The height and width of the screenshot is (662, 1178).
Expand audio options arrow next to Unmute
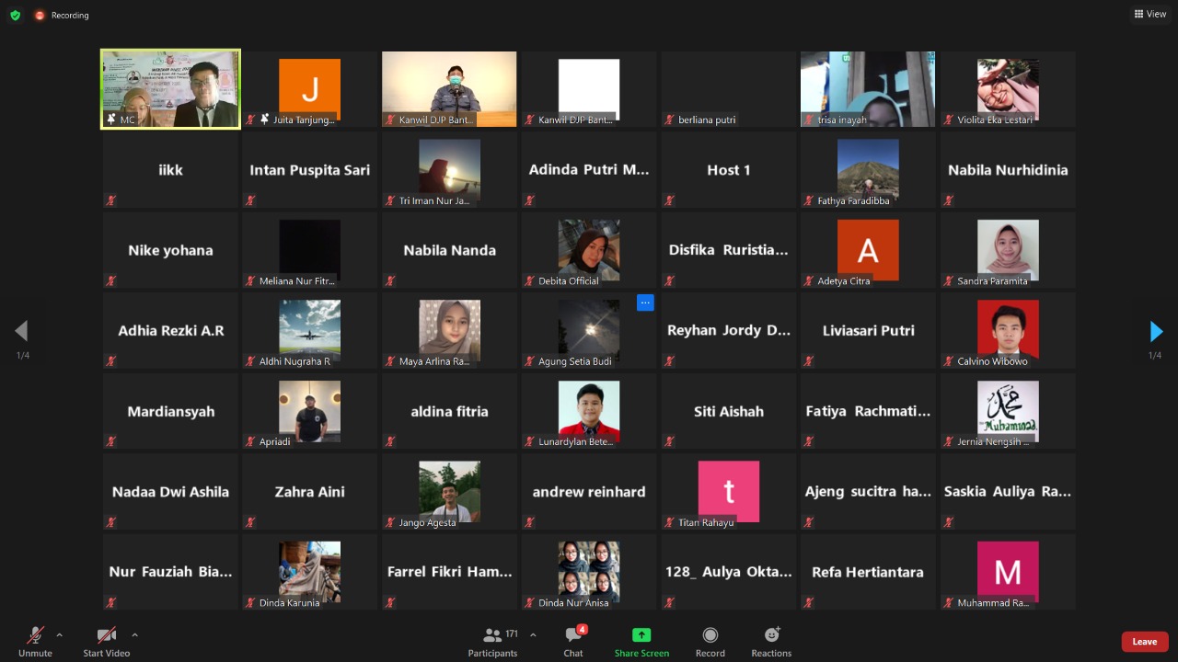pos(60,634)
